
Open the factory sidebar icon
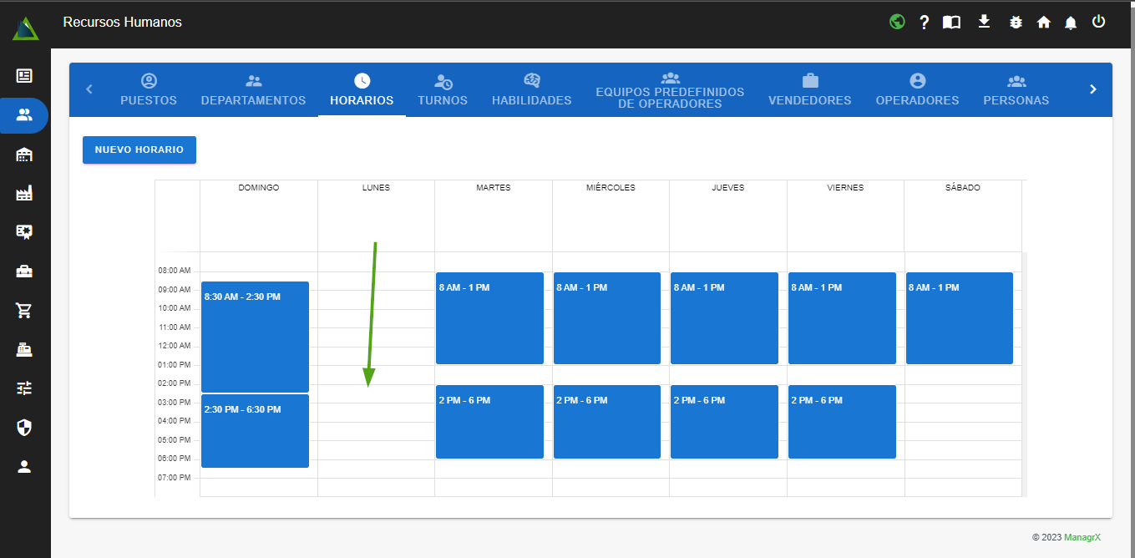click(24, 194)
